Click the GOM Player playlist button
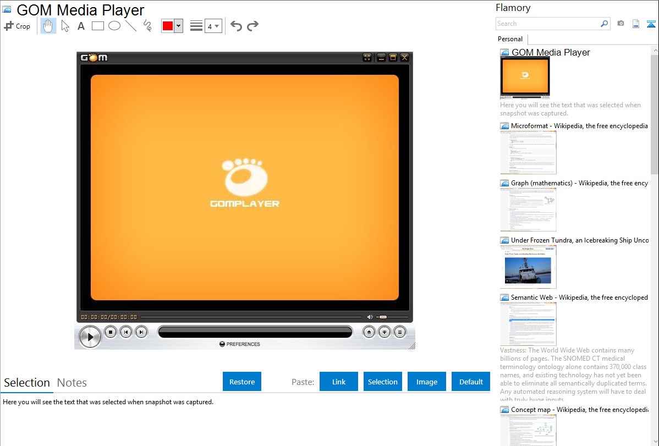The image size is (659, 446). [400, 332]
